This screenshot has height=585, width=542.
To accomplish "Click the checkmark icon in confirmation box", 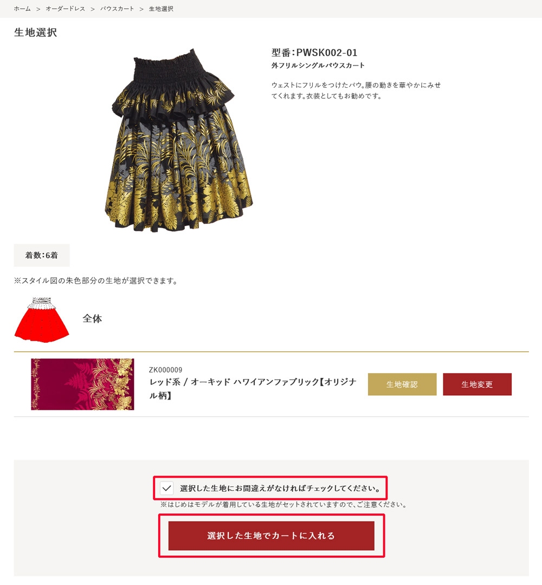I will point(167,488).
